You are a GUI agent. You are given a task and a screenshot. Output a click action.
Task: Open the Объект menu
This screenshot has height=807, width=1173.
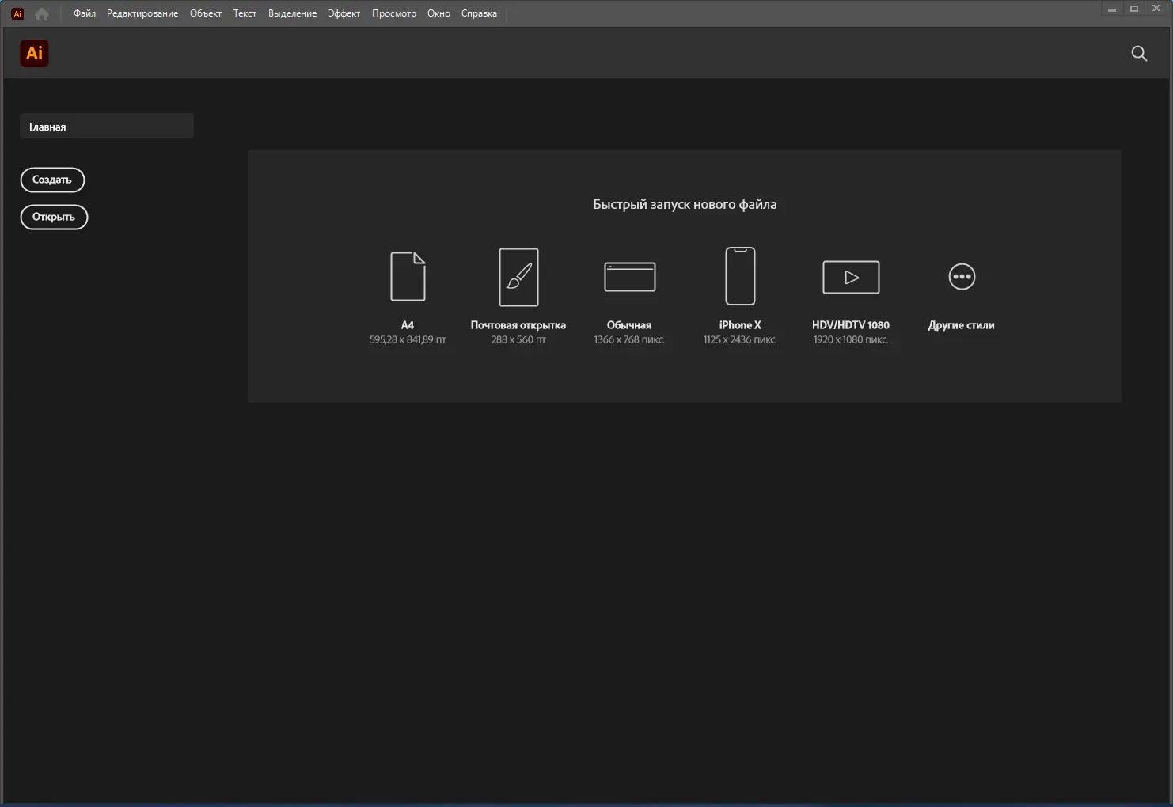coord(206,13)
